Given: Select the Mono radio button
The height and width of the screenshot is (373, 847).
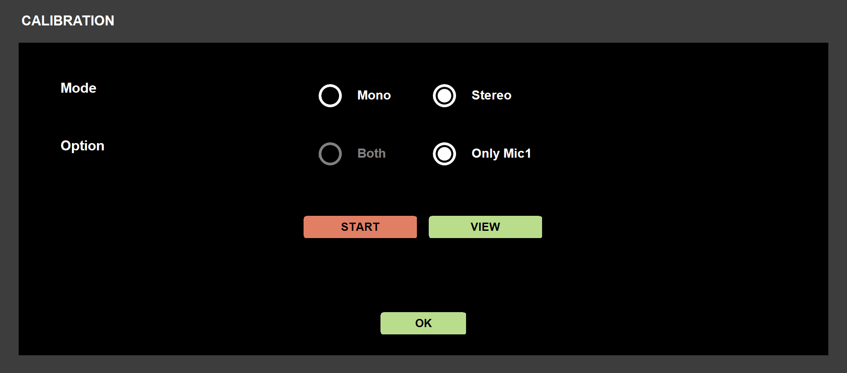Looking at the screenshot, I should pos(330,95).
